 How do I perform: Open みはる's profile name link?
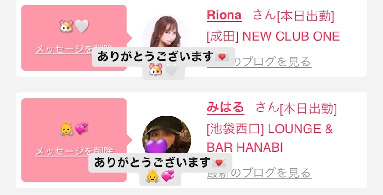coord(225,107)
